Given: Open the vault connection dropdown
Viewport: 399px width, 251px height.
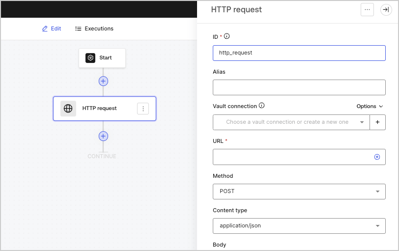Looking at the screenshot, I should click(x=291, y=122).
